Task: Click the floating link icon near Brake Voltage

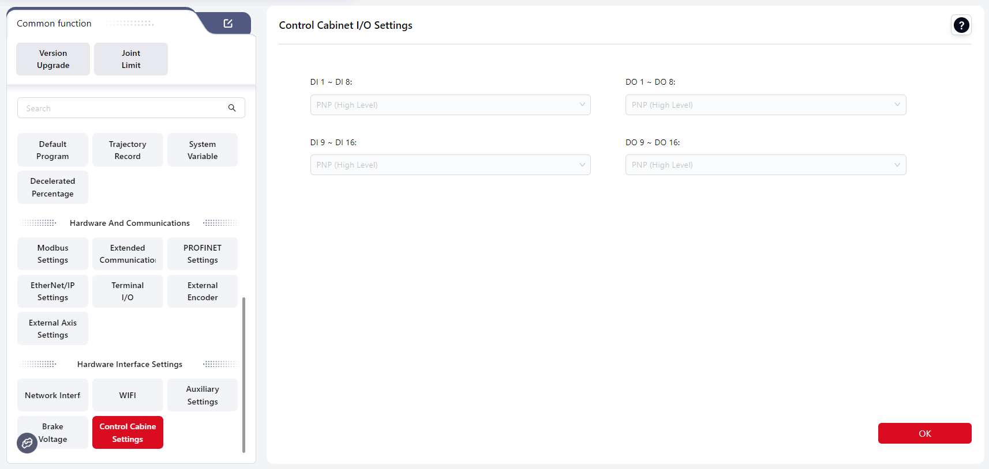Action: 27,443
